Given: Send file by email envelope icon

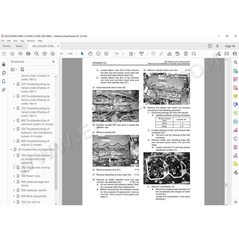Looking at the screenshot, I should [227, 54].
